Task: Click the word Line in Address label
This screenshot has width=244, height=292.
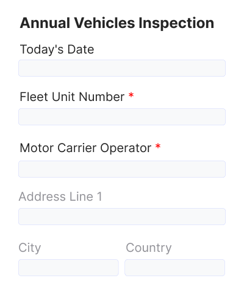Action: (x=81, y=196)
